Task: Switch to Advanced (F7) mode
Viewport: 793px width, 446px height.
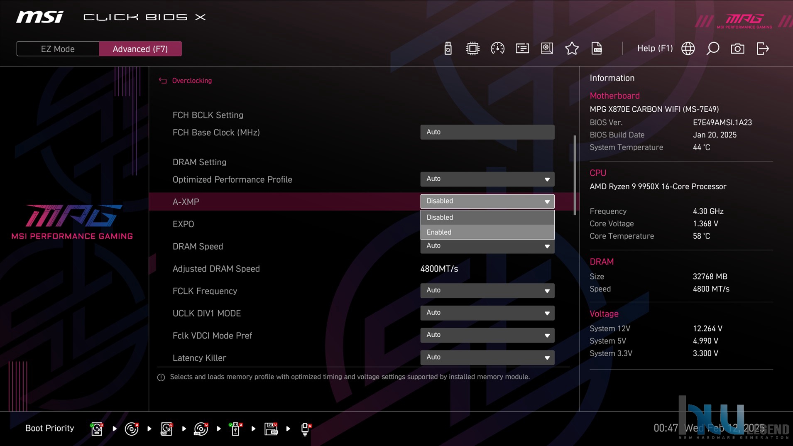Action: tap(140, 49)
